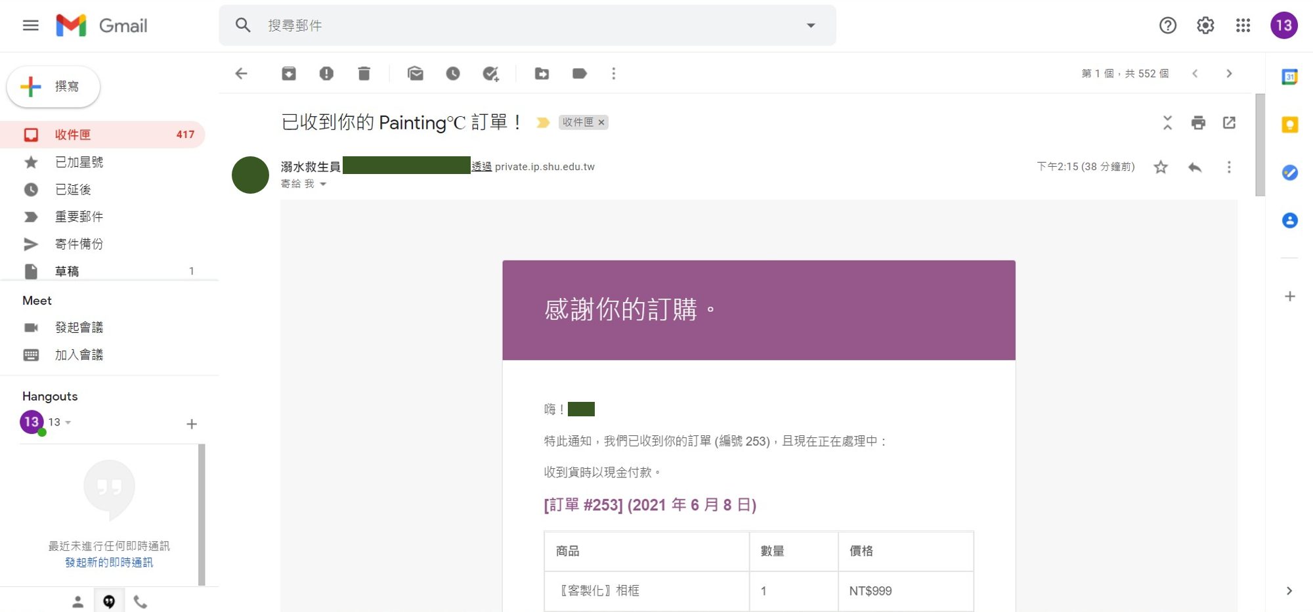1313x612 pixels.
Task: Go to the 草稿 drafts folder
Action: click(67, 271)
